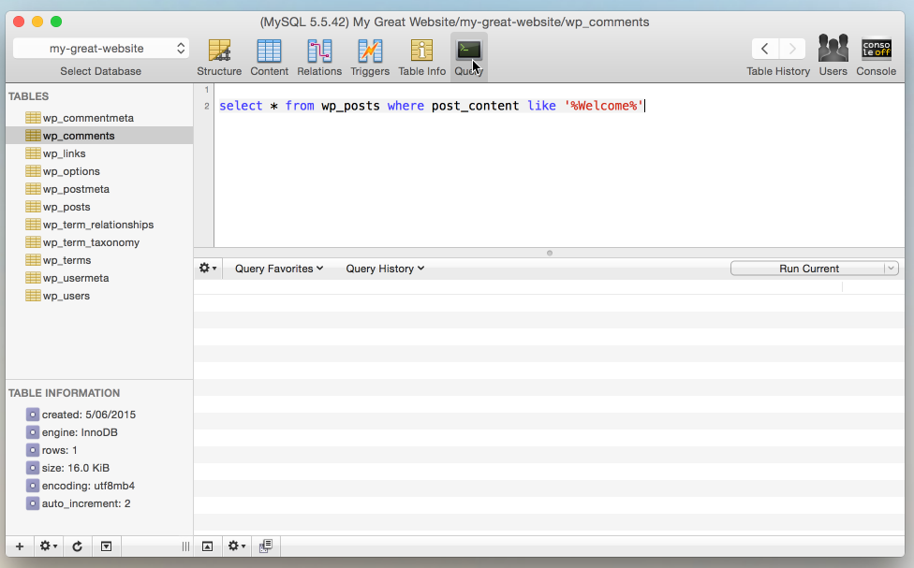
Task: Select the wp_posts table
Action: click(x=66, y=207)
